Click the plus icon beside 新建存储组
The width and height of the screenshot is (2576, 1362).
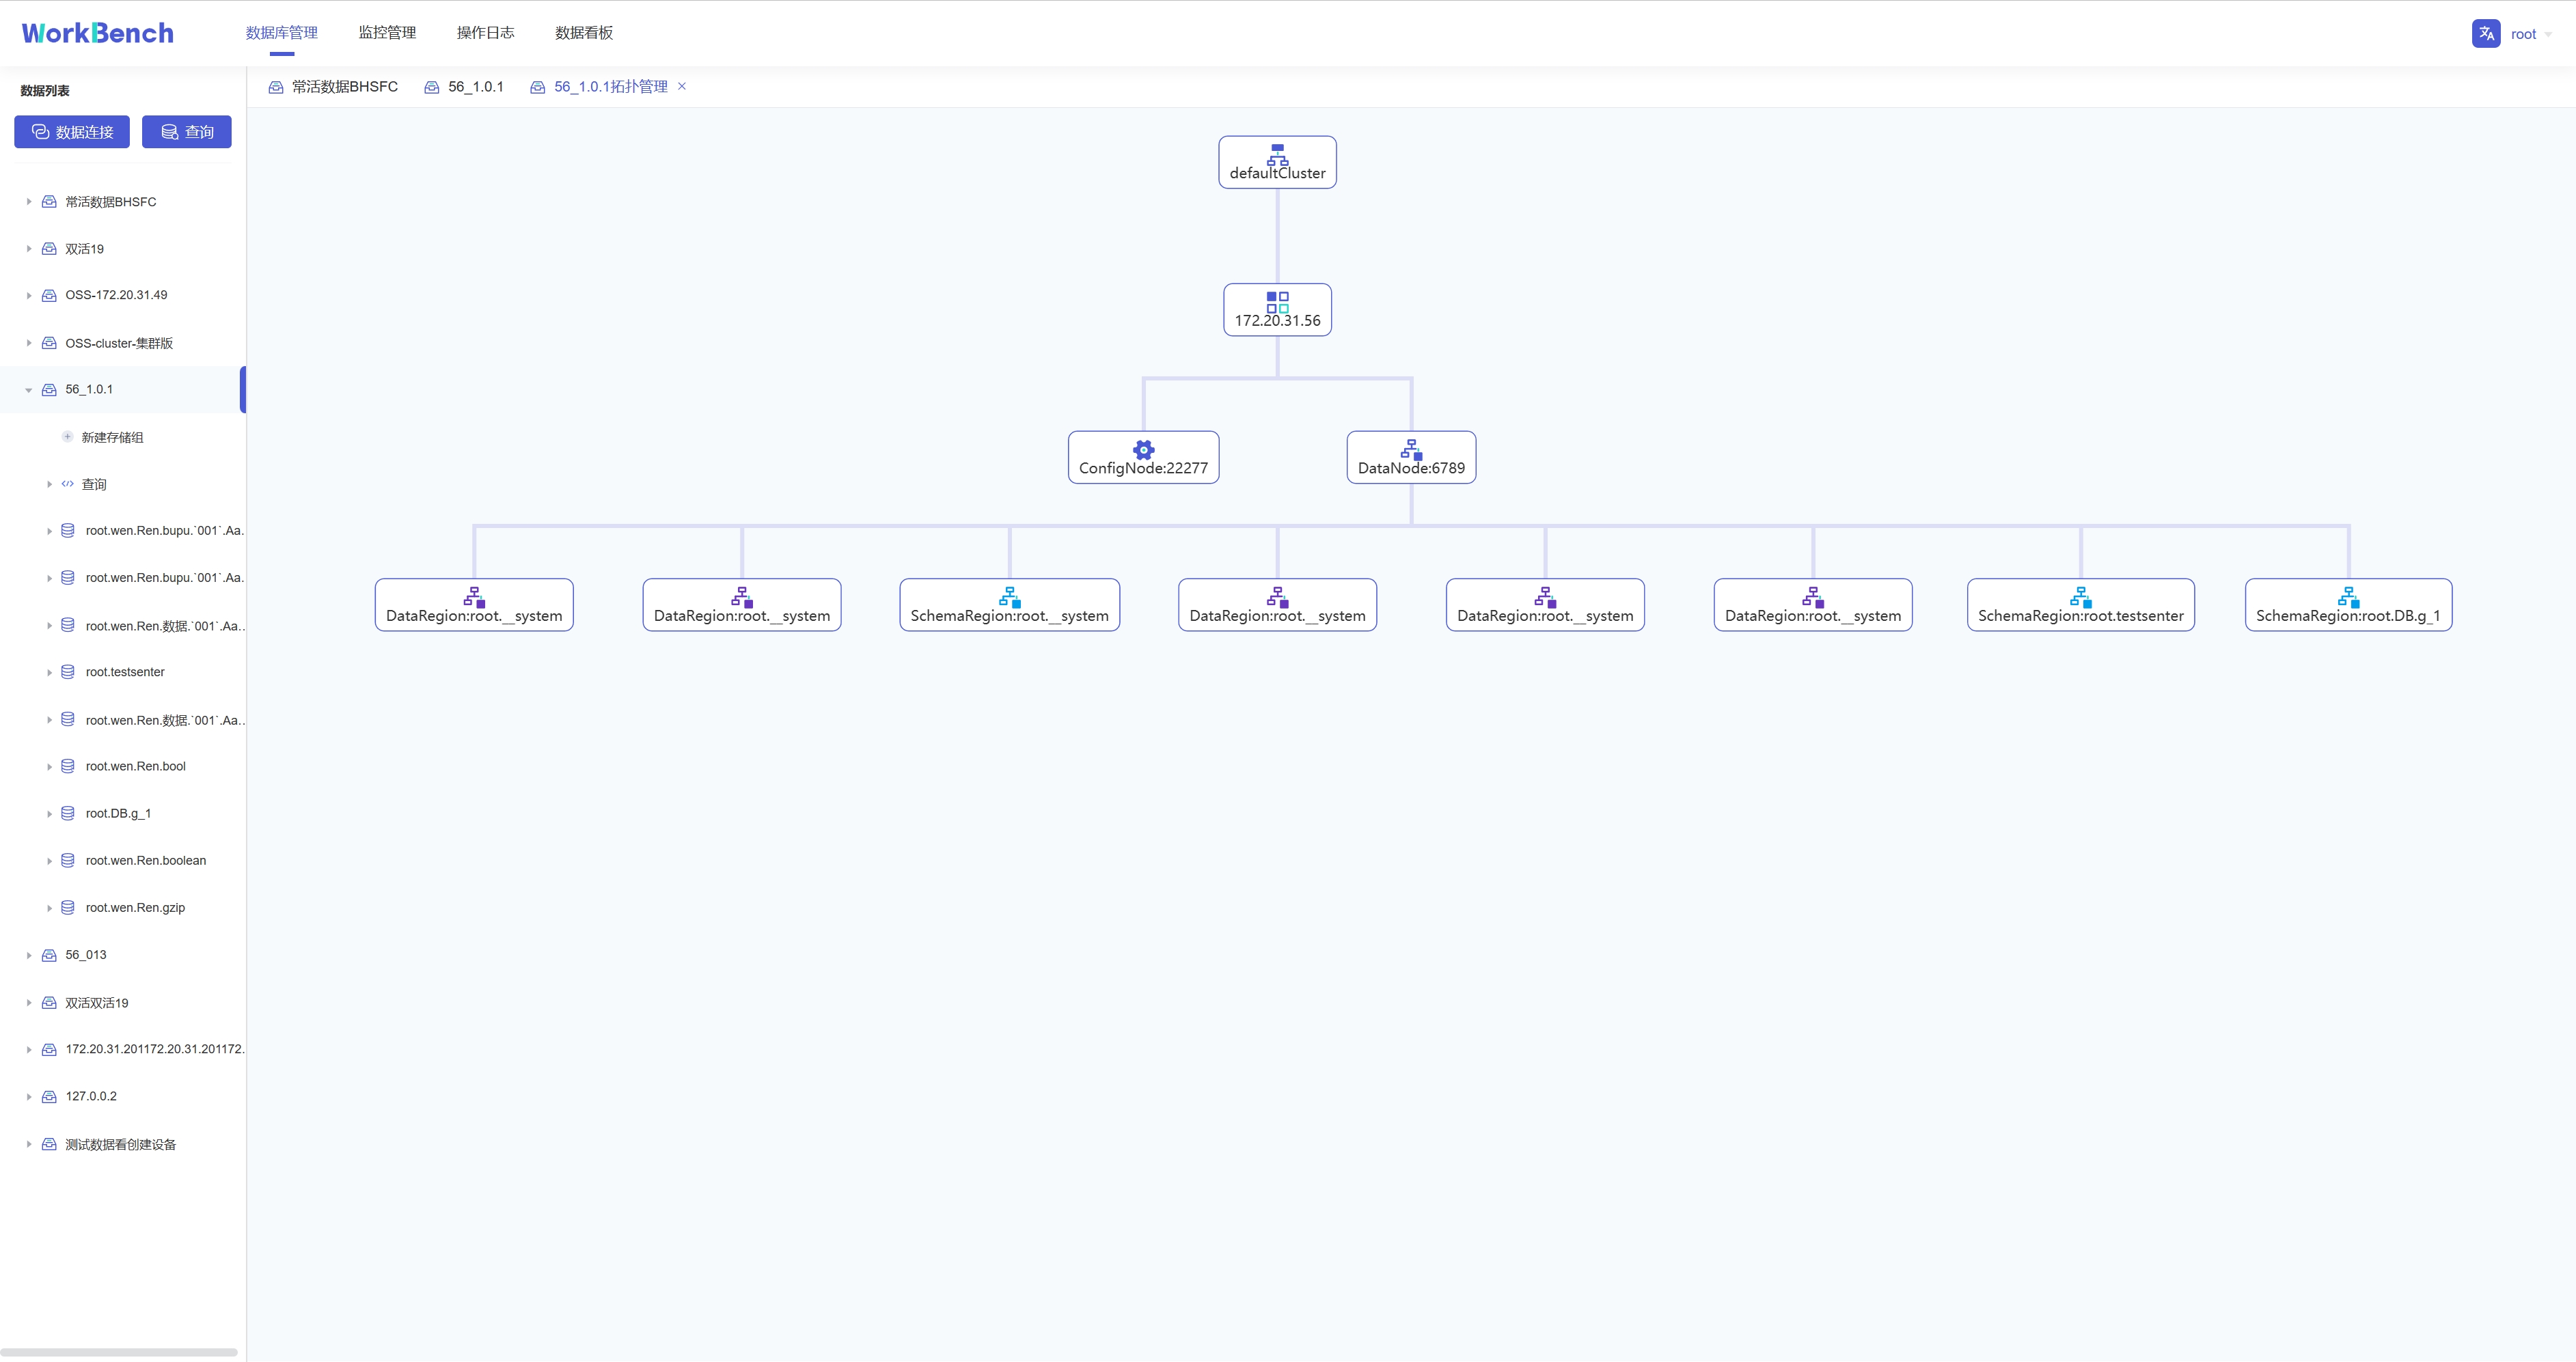[67, 437]
